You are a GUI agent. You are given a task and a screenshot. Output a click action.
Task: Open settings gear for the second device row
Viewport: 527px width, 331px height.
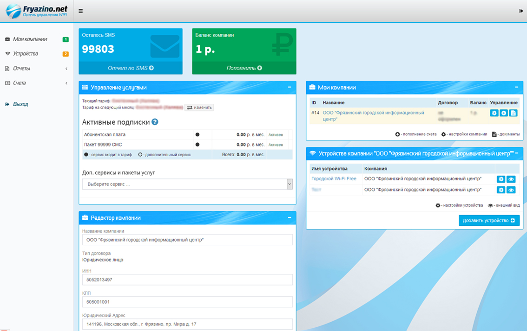pos(501,190)
